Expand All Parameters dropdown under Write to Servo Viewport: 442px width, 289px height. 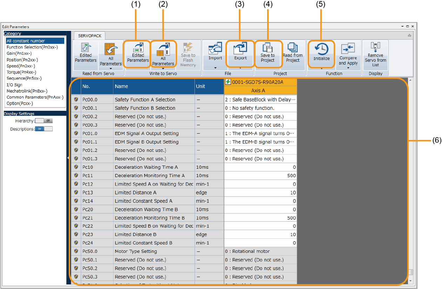point(163,69)
